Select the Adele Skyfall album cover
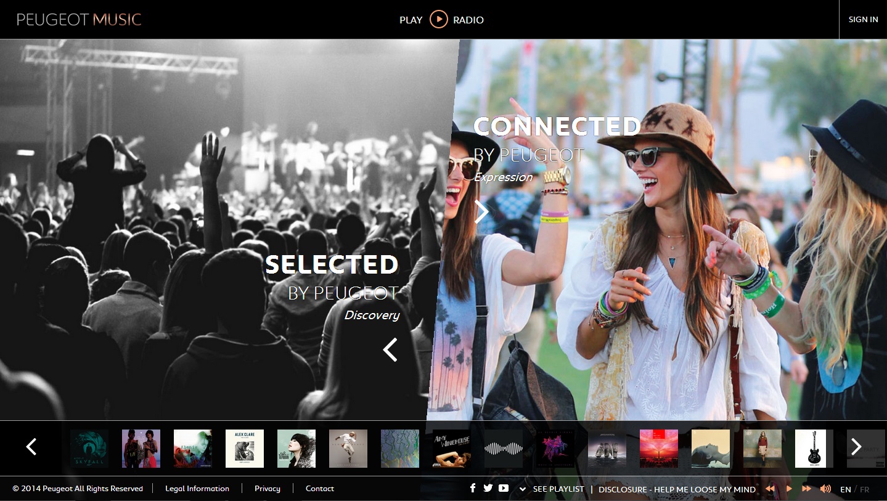 (x=89, y=449)
